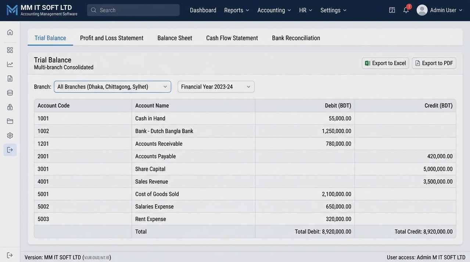The image size is (470, 262).
Task: Click credit amount 5,000,000.00
Action: click(x=438, y=169)
